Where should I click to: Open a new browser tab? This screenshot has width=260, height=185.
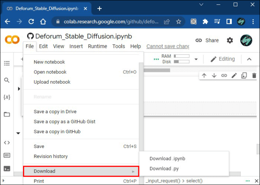pos(99,8)
